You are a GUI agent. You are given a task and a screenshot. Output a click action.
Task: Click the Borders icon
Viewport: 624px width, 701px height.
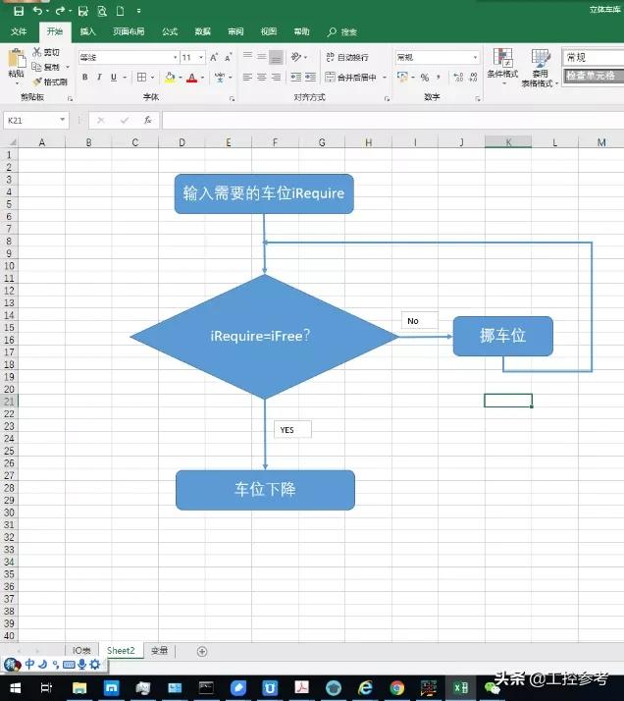[x=141, y=78]
